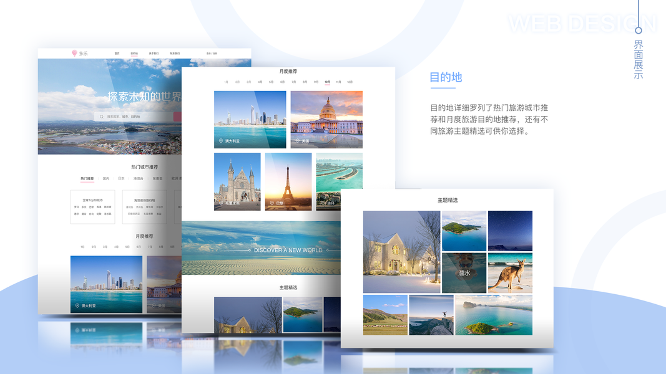
Task: Select 3月 in the middle page month tabs
Action: point(248,82)
